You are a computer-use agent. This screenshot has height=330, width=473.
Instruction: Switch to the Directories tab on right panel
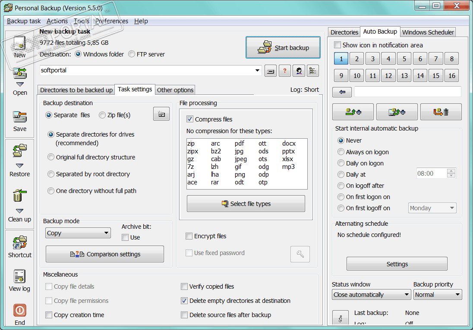344,32
